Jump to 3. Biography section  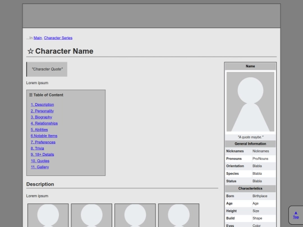[42, 117]
